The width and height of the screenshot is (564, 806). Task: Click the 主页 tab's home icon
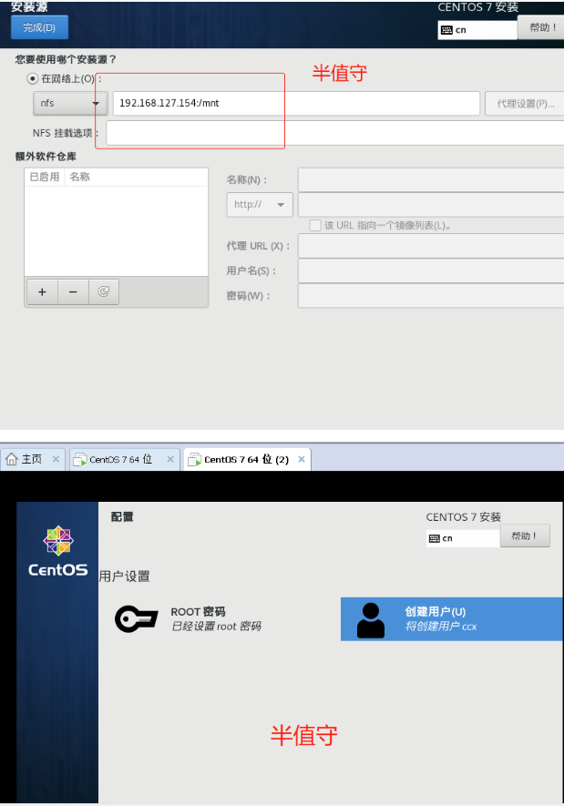pyautogui.click(x=11, y=459)
